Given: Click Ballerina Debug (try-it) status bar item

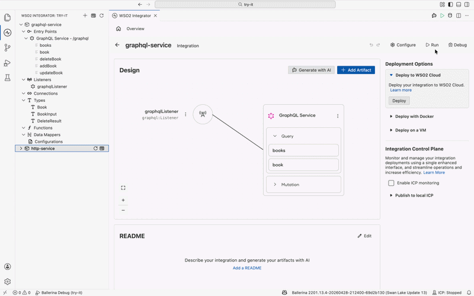Looking at the screenshot, I should pyautogui.click(x=59, y=292).
